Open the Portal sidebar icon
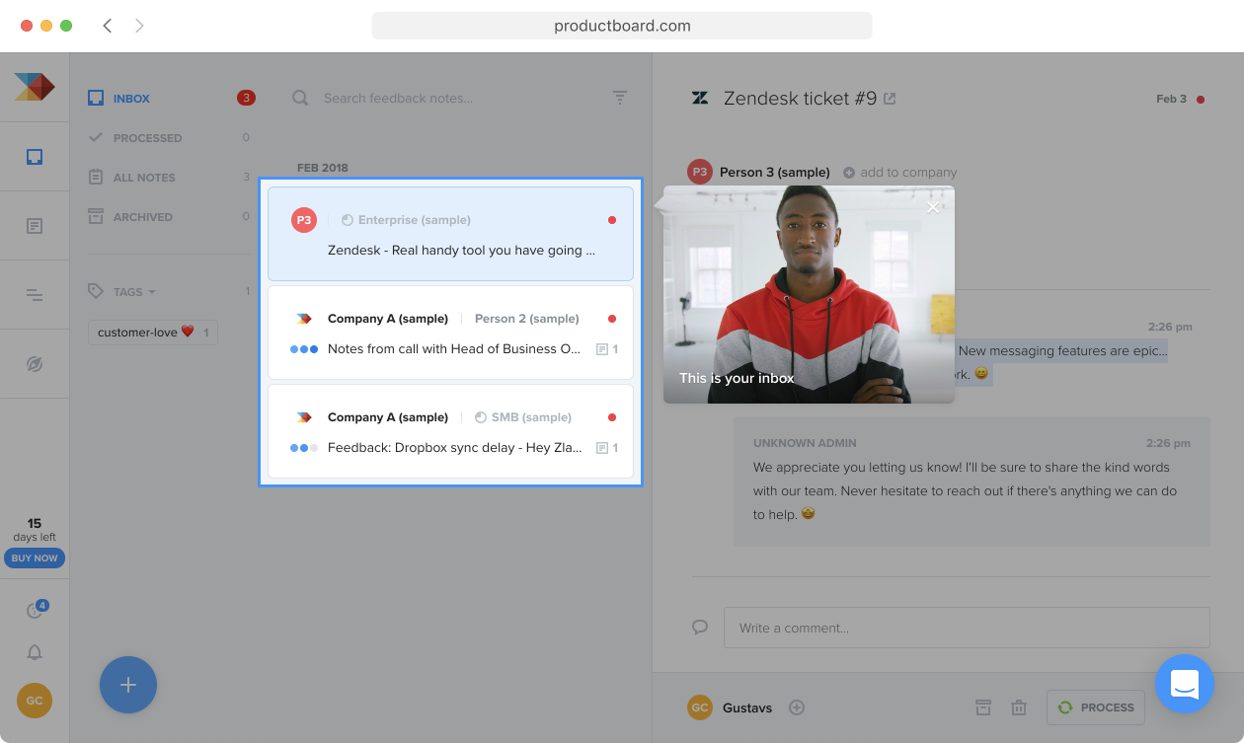The image size is (1244, 743). tap(35, 364)
